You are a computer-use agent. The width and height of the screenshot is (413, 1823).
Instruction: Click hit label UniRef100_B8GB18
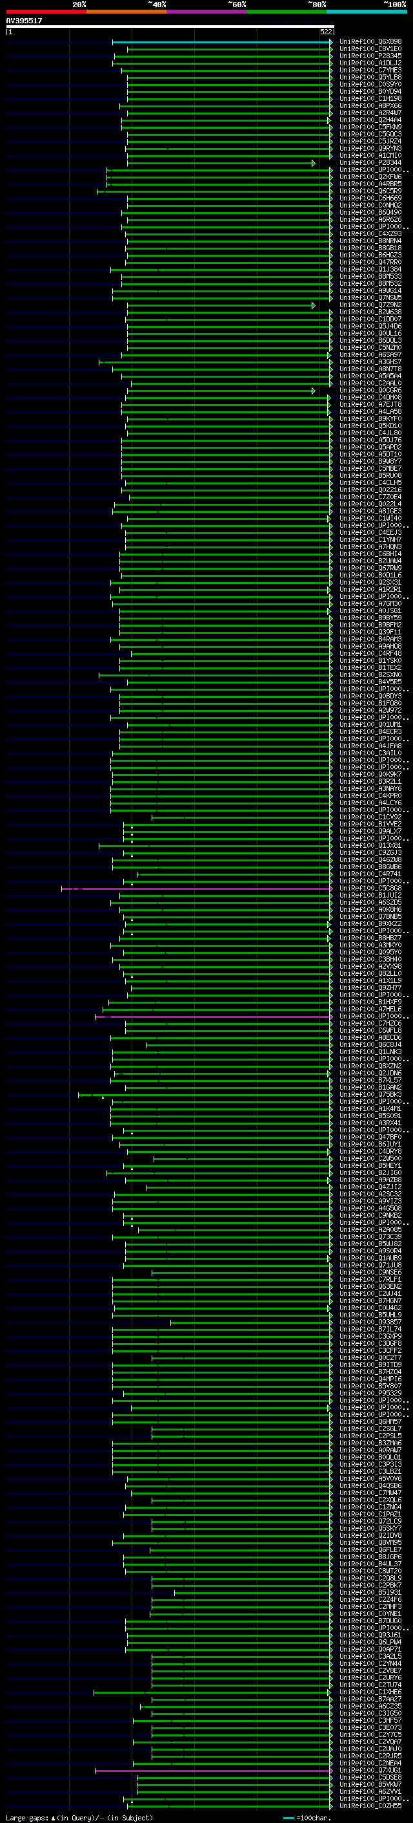click(370, 248)
